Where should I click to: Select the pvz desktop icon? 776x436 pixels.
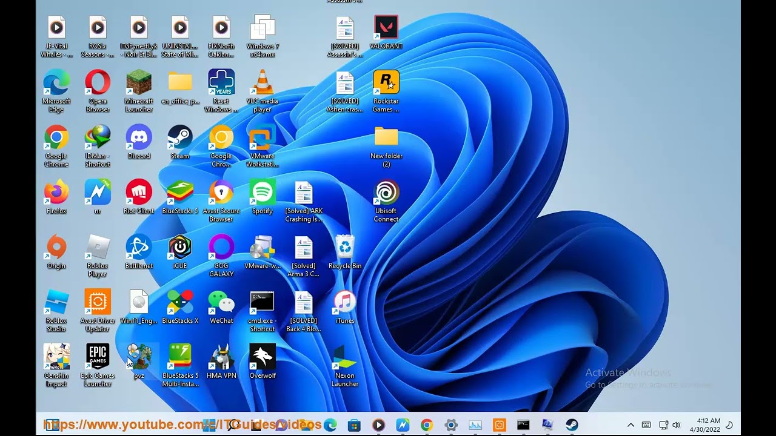coord(139,362)
